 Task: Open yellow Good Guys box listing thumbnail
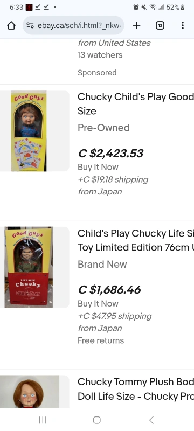click(29, 131)
